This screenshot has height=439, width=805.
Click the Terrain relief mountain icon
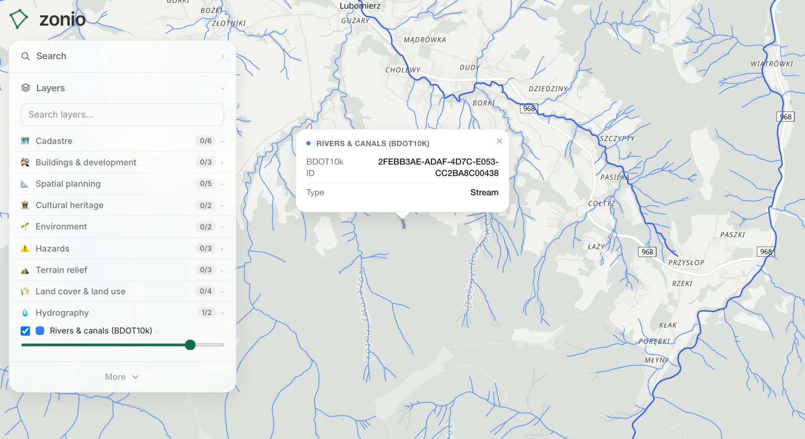click(x=25, y=270)
